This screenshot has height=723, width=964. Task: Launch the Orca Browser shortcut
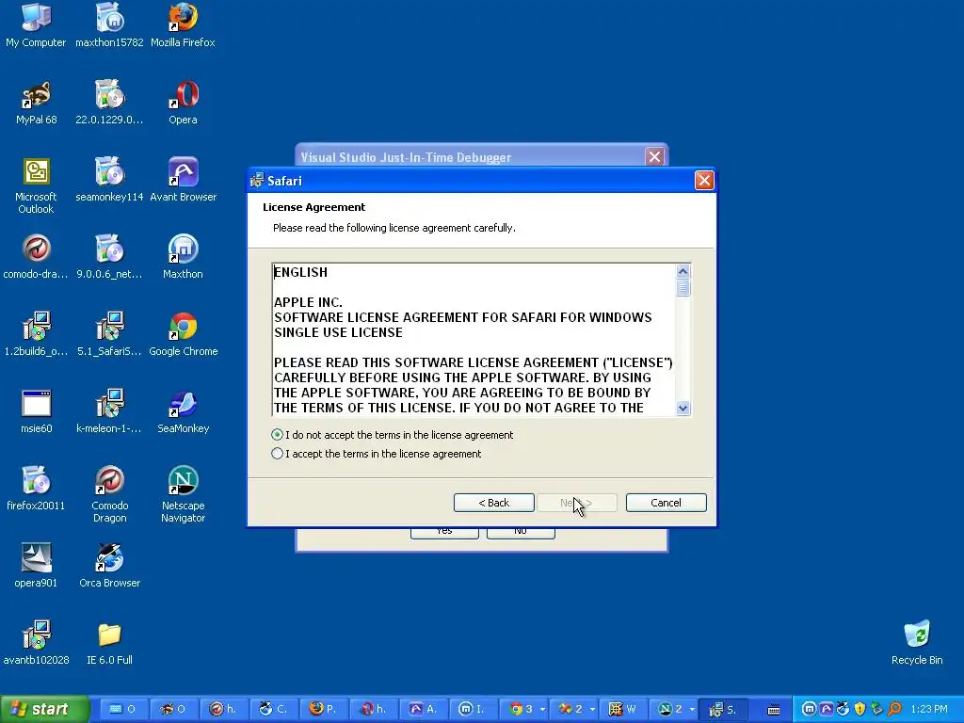pyautogui.click(x=109, y=566)
